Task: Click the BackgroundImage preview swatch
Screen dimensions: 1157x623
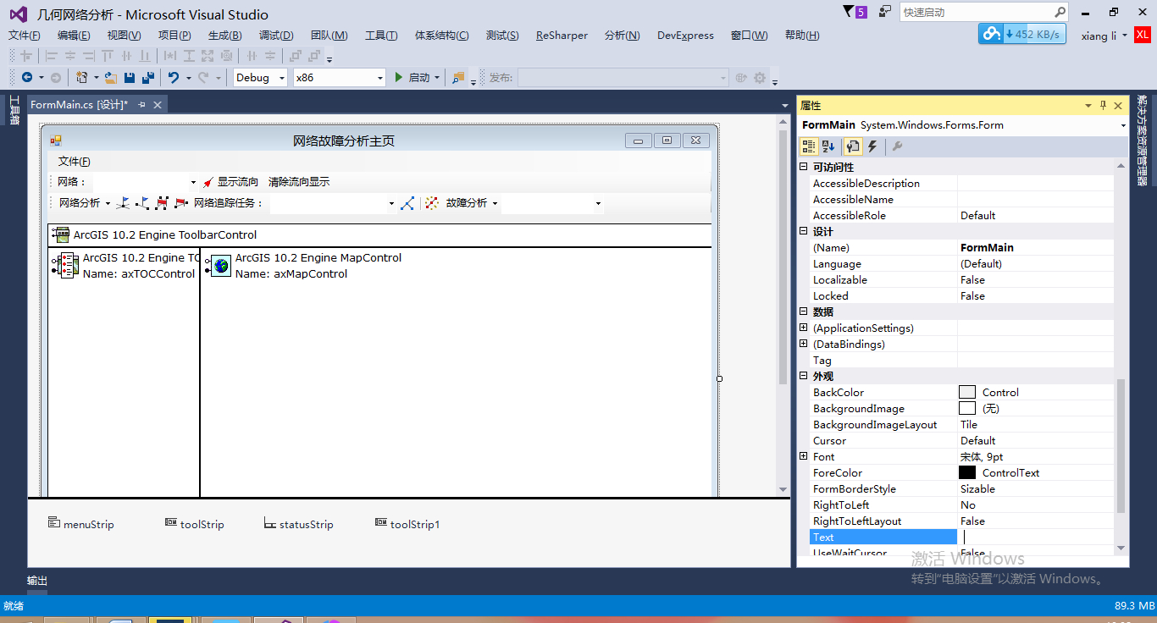Action: point(967,408)
